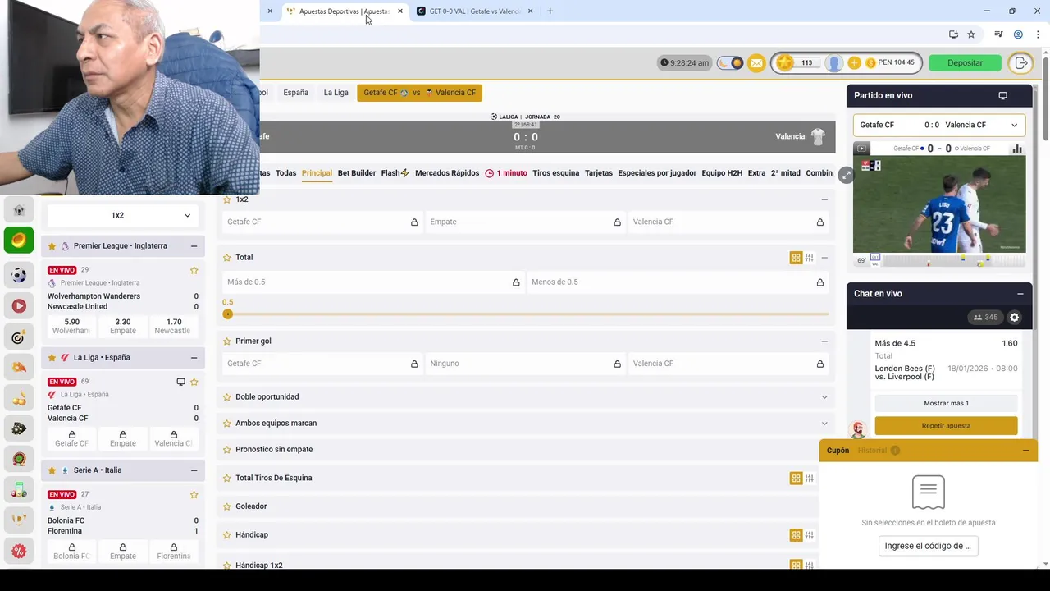Favorite the Bolonia vs Fiorentina match
This screenshot has height=591, width=1050.
coord(194,494)
